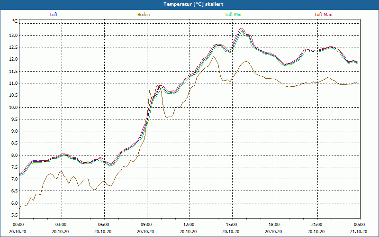Click the 9,5 y-axis tick label
Viewport: 379px width, 237px height.
pyautogui.click(x=15, y=119)
